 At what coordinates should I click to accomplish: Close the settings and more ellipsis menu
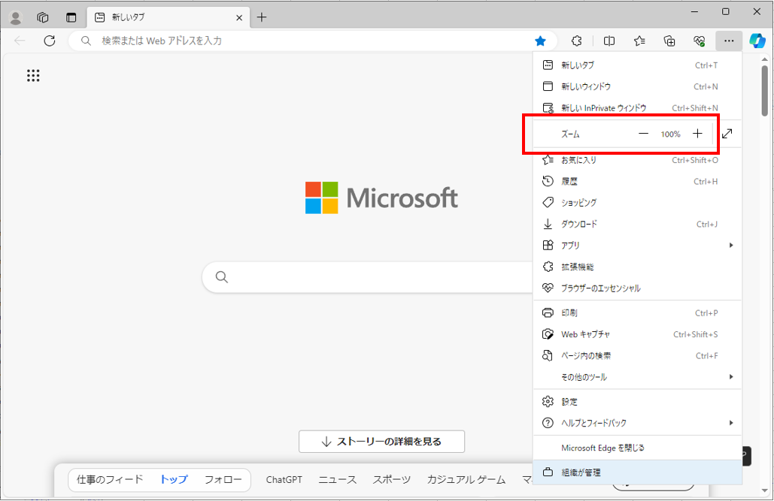point(729,41)
